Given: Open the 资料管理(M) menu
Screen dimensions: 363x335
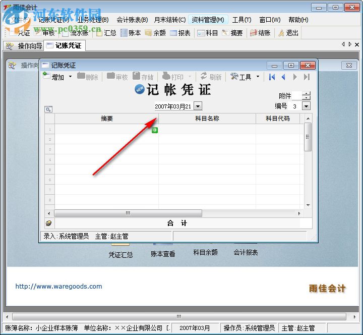Looking at the screenshot, I should tap(208, 20).
